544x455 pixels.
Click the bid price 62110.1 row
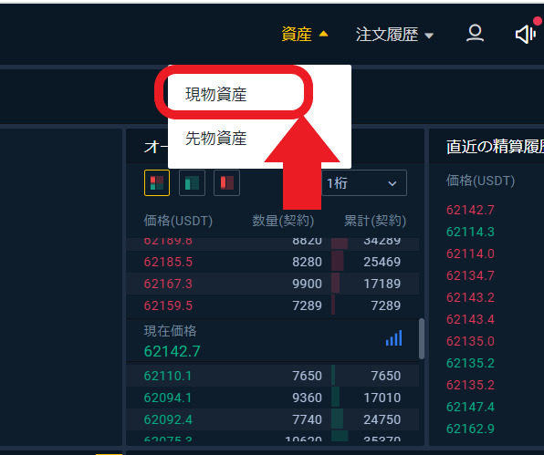point(272,376)
